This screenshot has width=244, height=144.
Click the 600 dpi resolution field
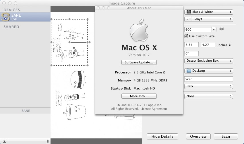click(x=198, y=30)
